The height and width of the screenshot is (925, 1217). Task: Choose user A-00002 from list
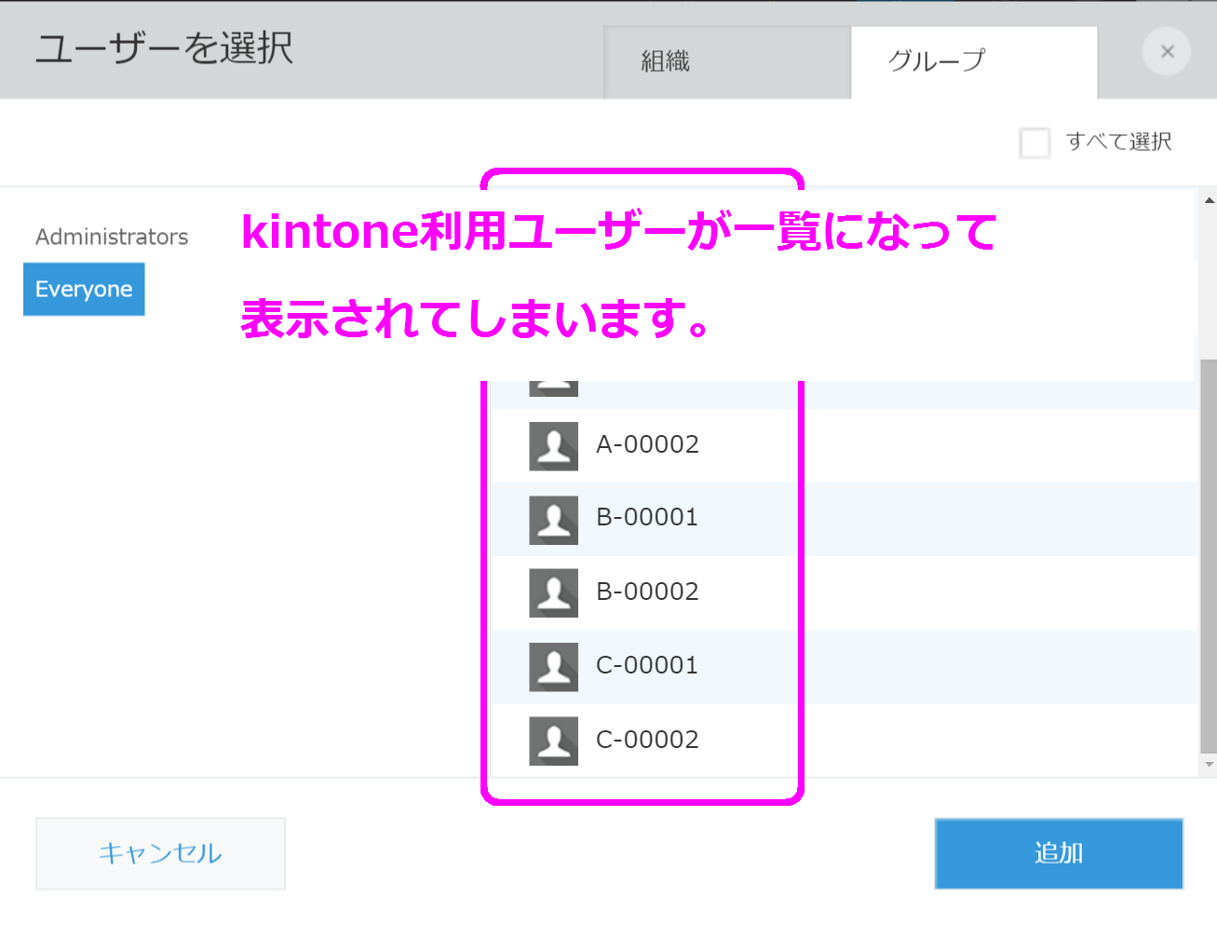coord(844,446)
